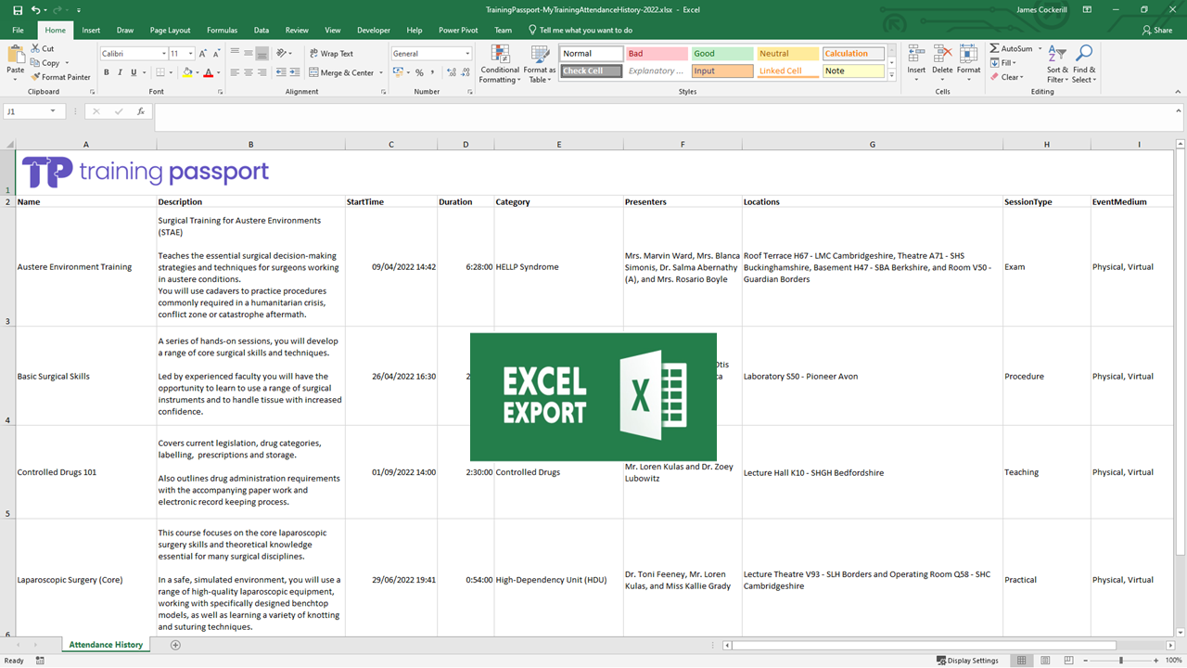The height and width of the screenshot is (668, 1187).
Task: Switch to the Power Pivot tab
Action: point(458,30)
